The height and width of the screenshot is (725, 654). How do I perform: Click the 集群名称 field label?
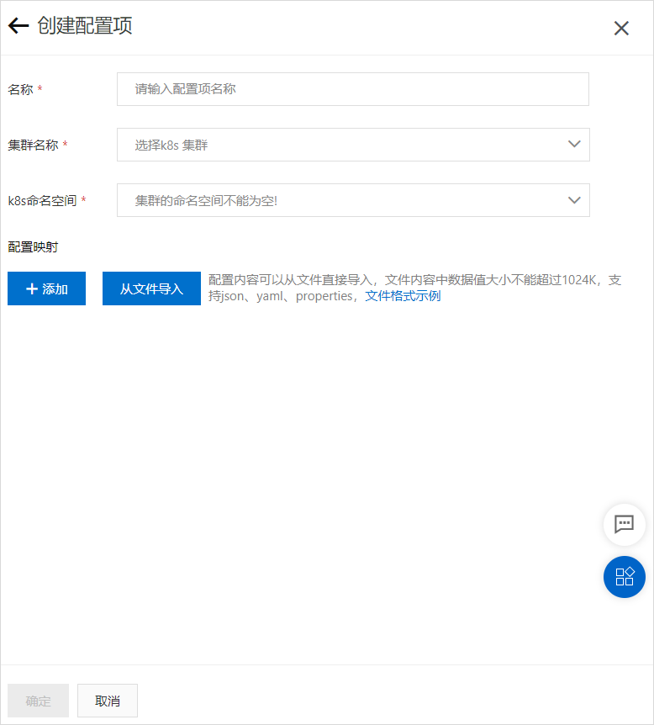click(x=33, y=146)
